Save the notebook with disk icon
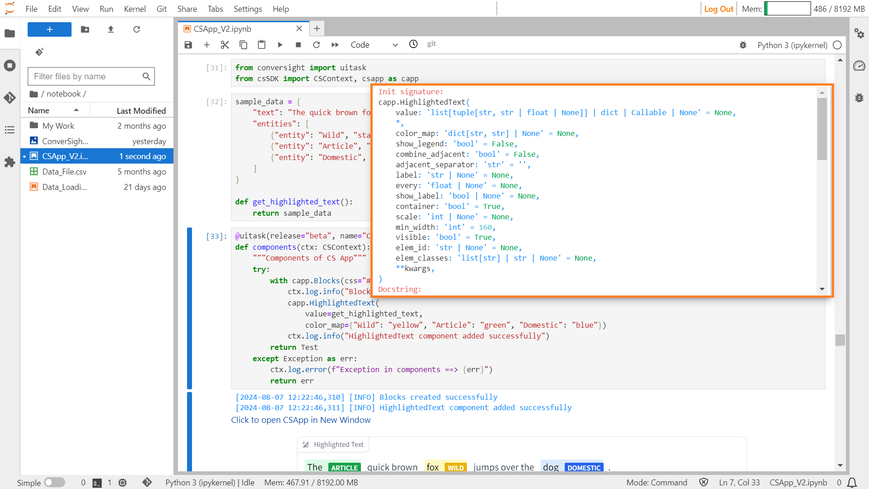 pos(188,44)
